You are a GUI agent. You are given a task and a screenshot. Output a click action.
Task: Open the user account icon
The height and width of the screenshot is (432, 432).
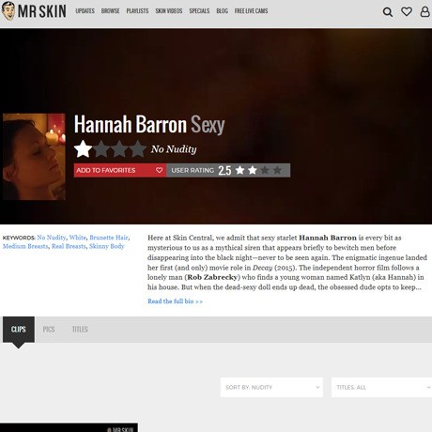pos(424,12)
